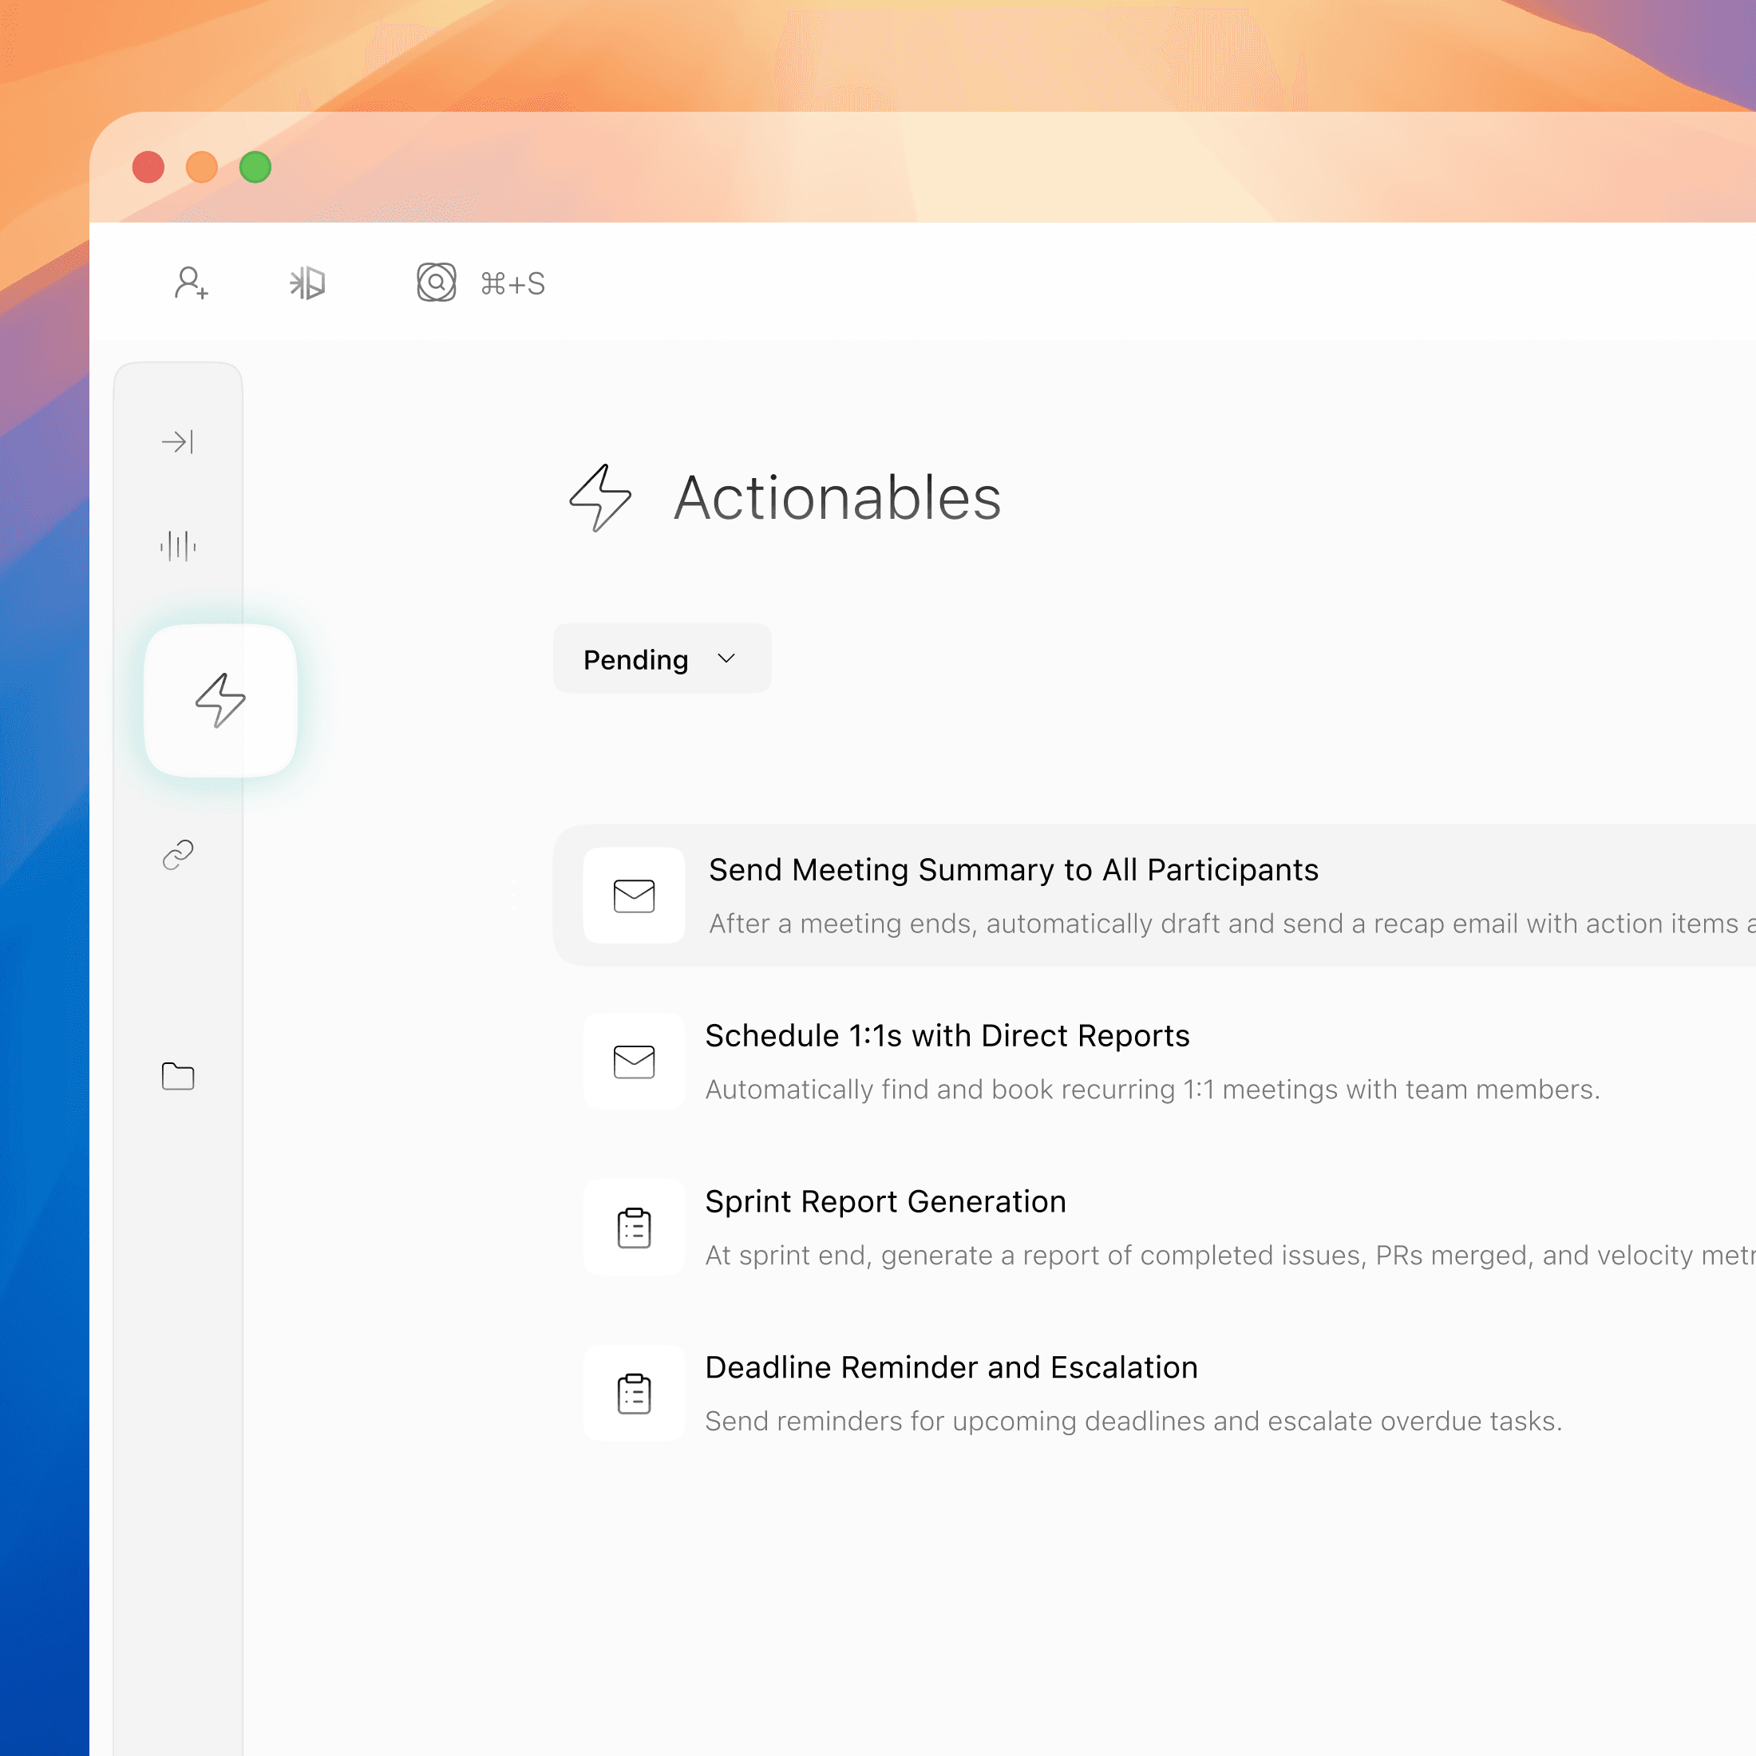Viewport: 1756px width, 1756px height.
Task: Click clipboard icon of Deadline Reminder item
Action: pyautogui.click(x=634, y=1394)
